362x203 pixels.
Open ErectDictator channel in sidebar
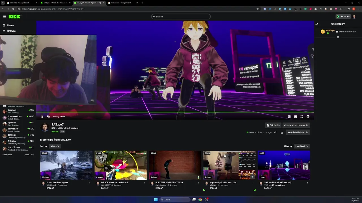pos(18,149)
